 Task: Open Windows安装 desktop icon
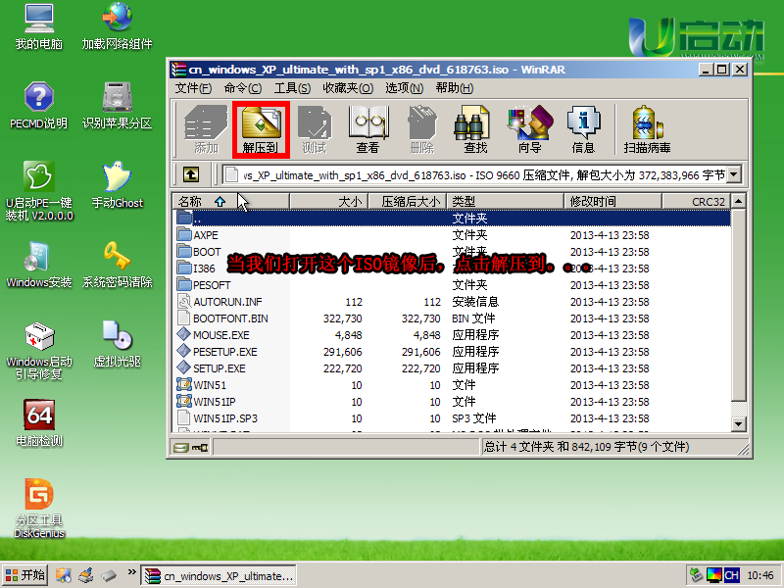tap(39, 265)
